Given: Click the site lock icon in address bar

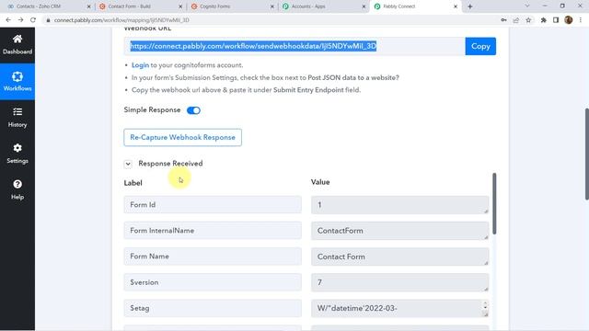Looking at the screenshot, I should (48, 20).
